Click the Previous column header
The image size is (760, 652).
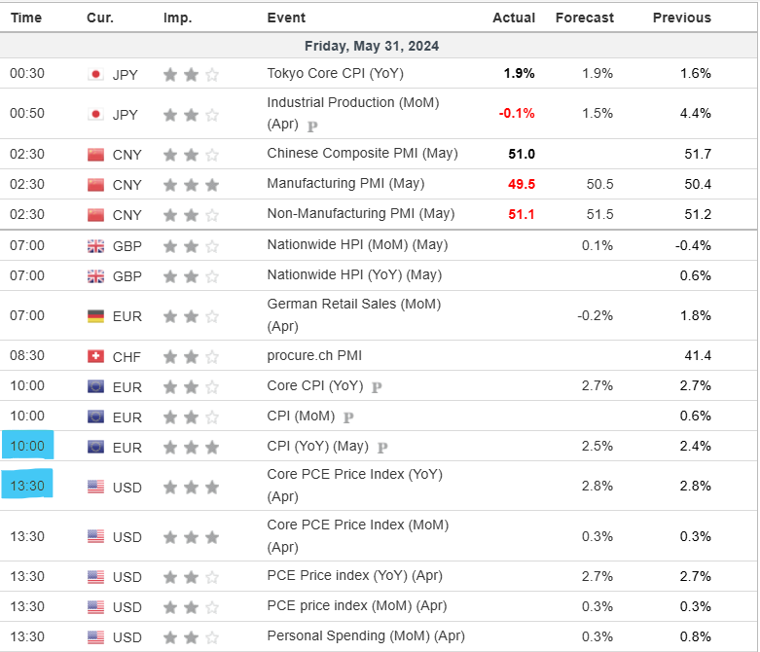pos(681,18)
